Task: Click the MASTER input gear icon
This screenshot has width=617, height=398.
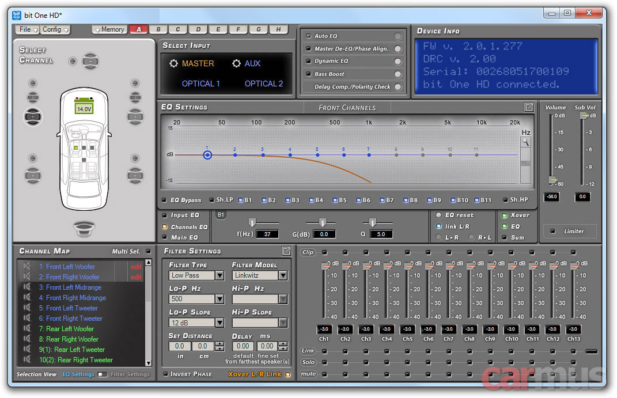Action: [x=173, y=63]
